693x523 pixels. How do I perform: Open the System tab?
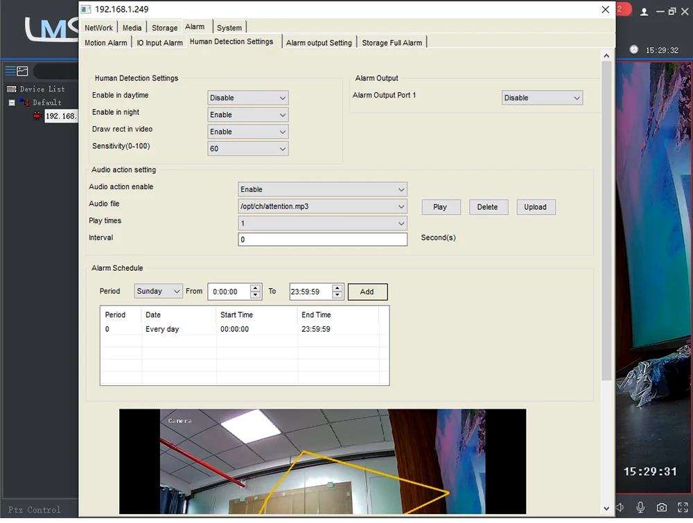pos(229,28)
